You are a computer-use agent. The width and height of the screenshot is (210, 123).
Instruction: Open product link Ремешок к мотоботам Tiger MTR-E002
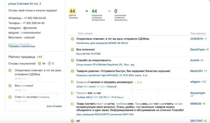(112, 75)
